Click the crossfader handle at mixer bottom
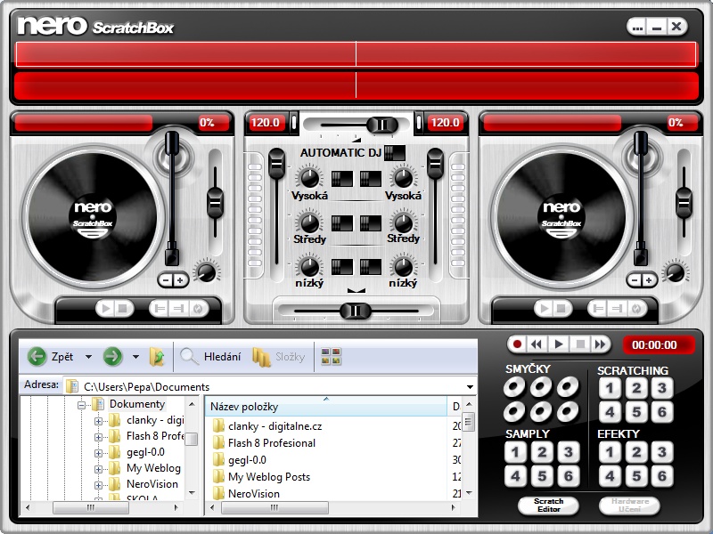This screenshot has width=713, height=534. 356,311
